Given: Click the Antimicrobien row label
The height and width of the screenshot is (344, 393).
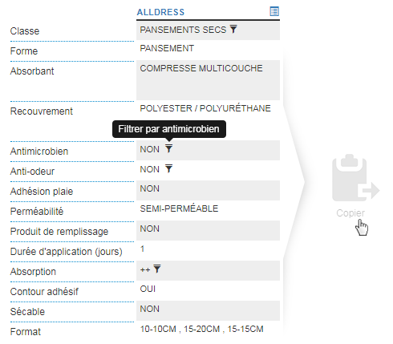Looking at the screenshot, I should point(39,152).
